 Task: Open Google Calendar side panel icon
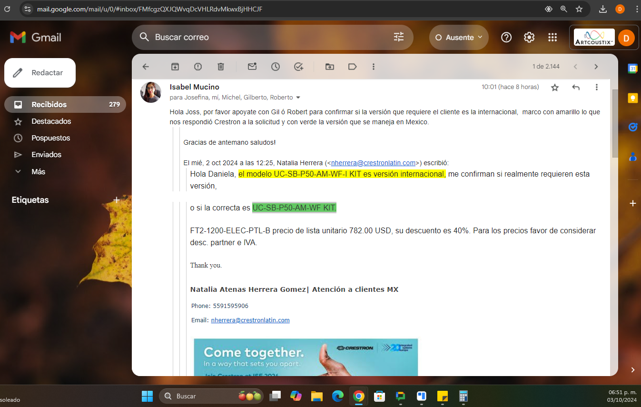point(633,69)
